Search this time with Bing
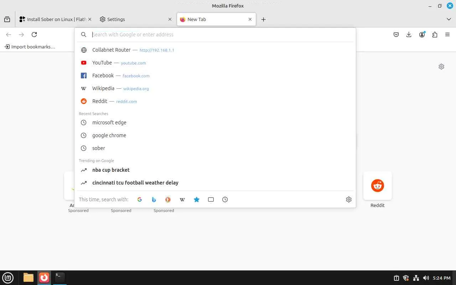 [154, 199]
